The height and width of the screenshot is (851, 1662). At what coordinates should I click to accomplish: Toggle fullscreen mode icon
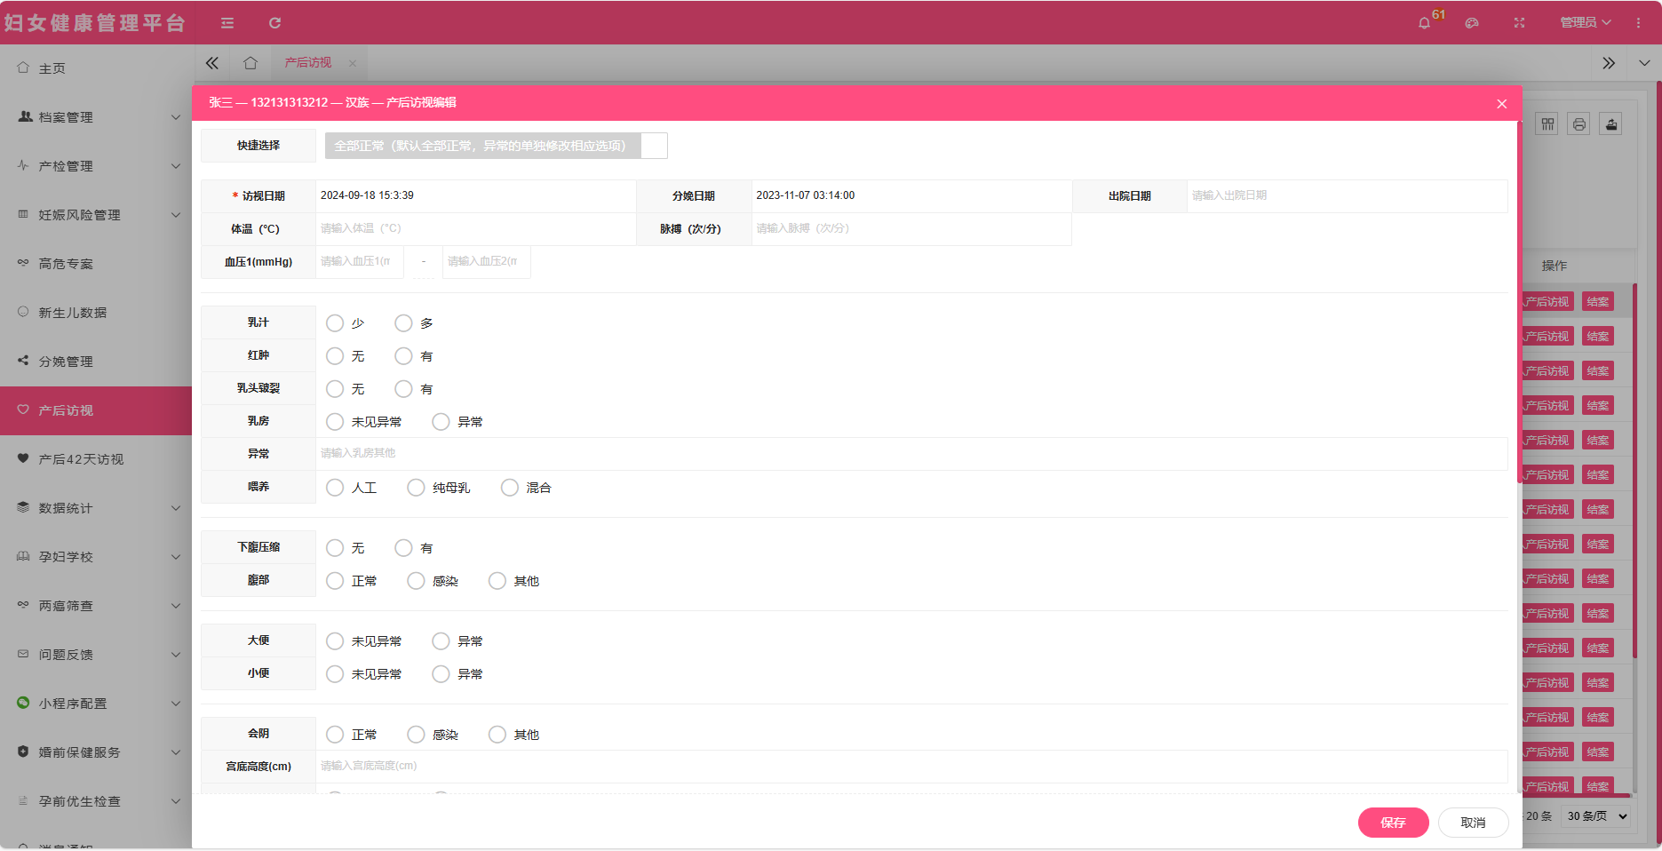(1519, 23)
